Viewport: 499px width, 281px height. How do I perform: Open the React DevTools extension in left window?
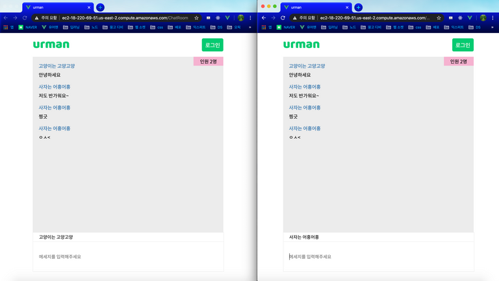click(x=218, y=18)
